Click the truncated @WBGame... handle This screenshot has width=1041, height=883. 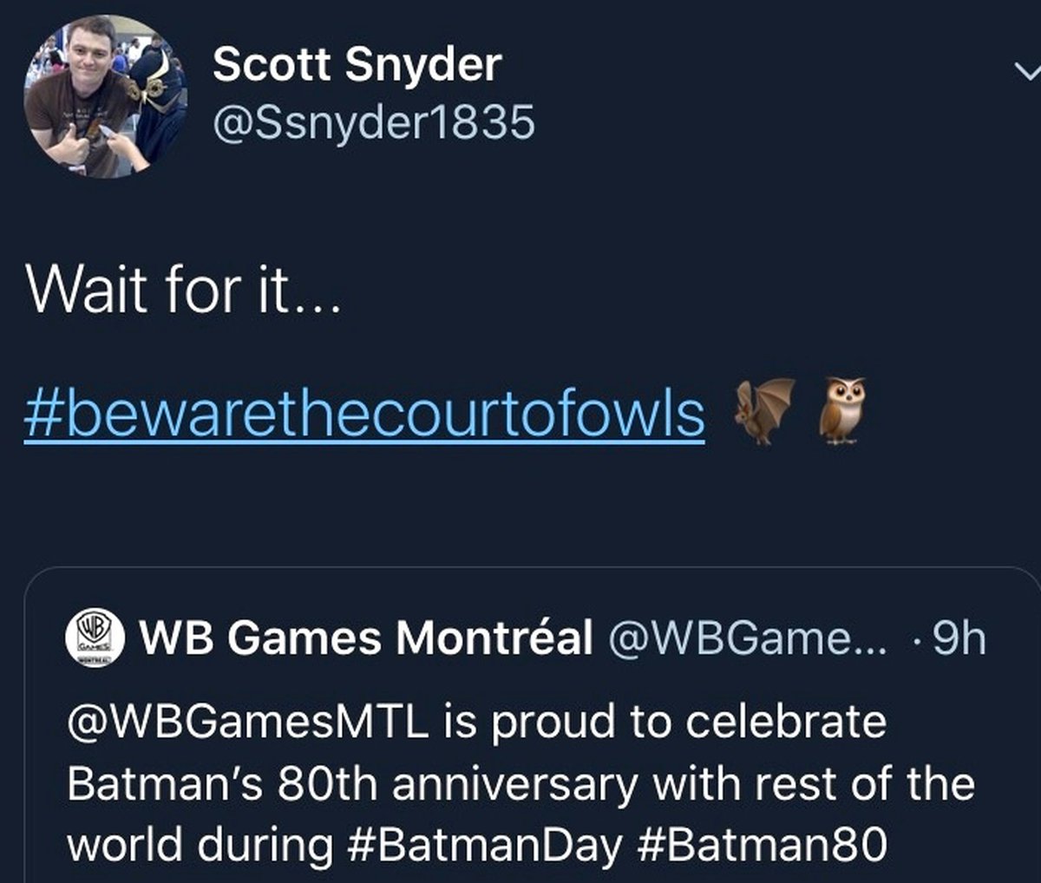click(748, 638)
